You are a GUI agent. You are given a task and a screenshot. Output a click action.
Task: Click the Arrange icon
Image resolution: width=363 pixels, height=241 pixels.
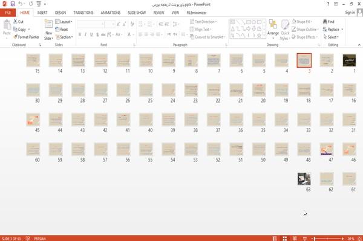pyautogui.click(x=273, y=25)
